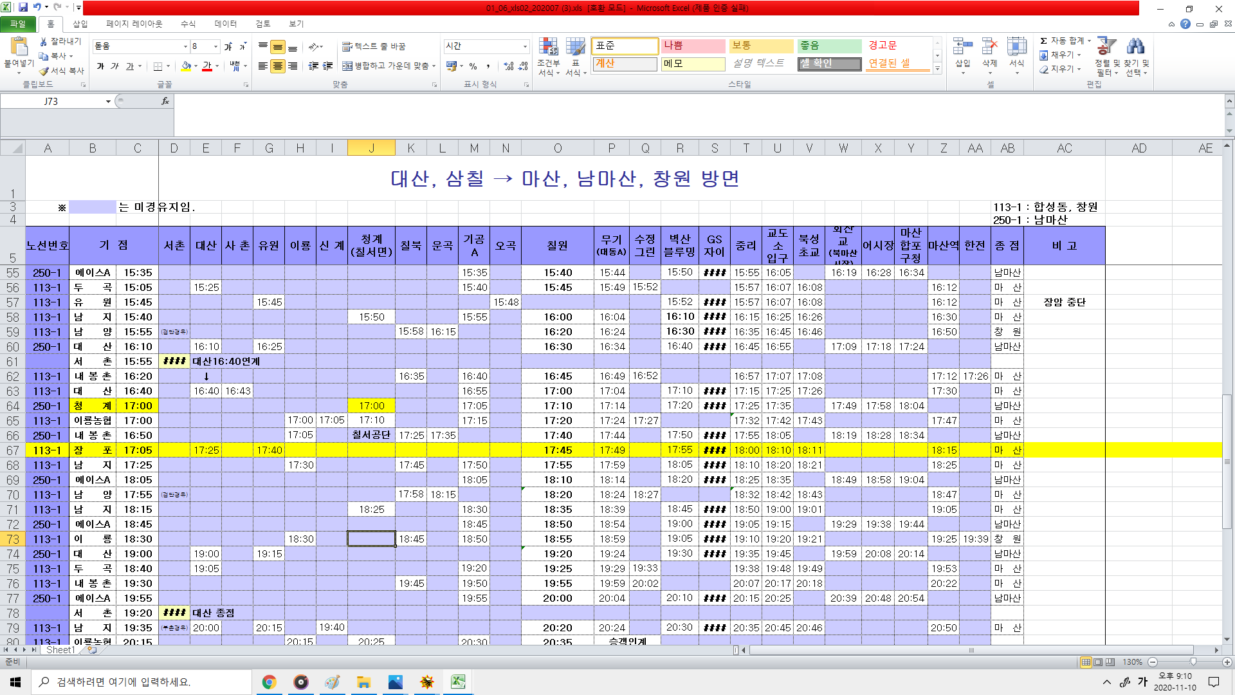
Task: Click the increase indent icon
Action: pyautogui.click(x=328, y=66)
